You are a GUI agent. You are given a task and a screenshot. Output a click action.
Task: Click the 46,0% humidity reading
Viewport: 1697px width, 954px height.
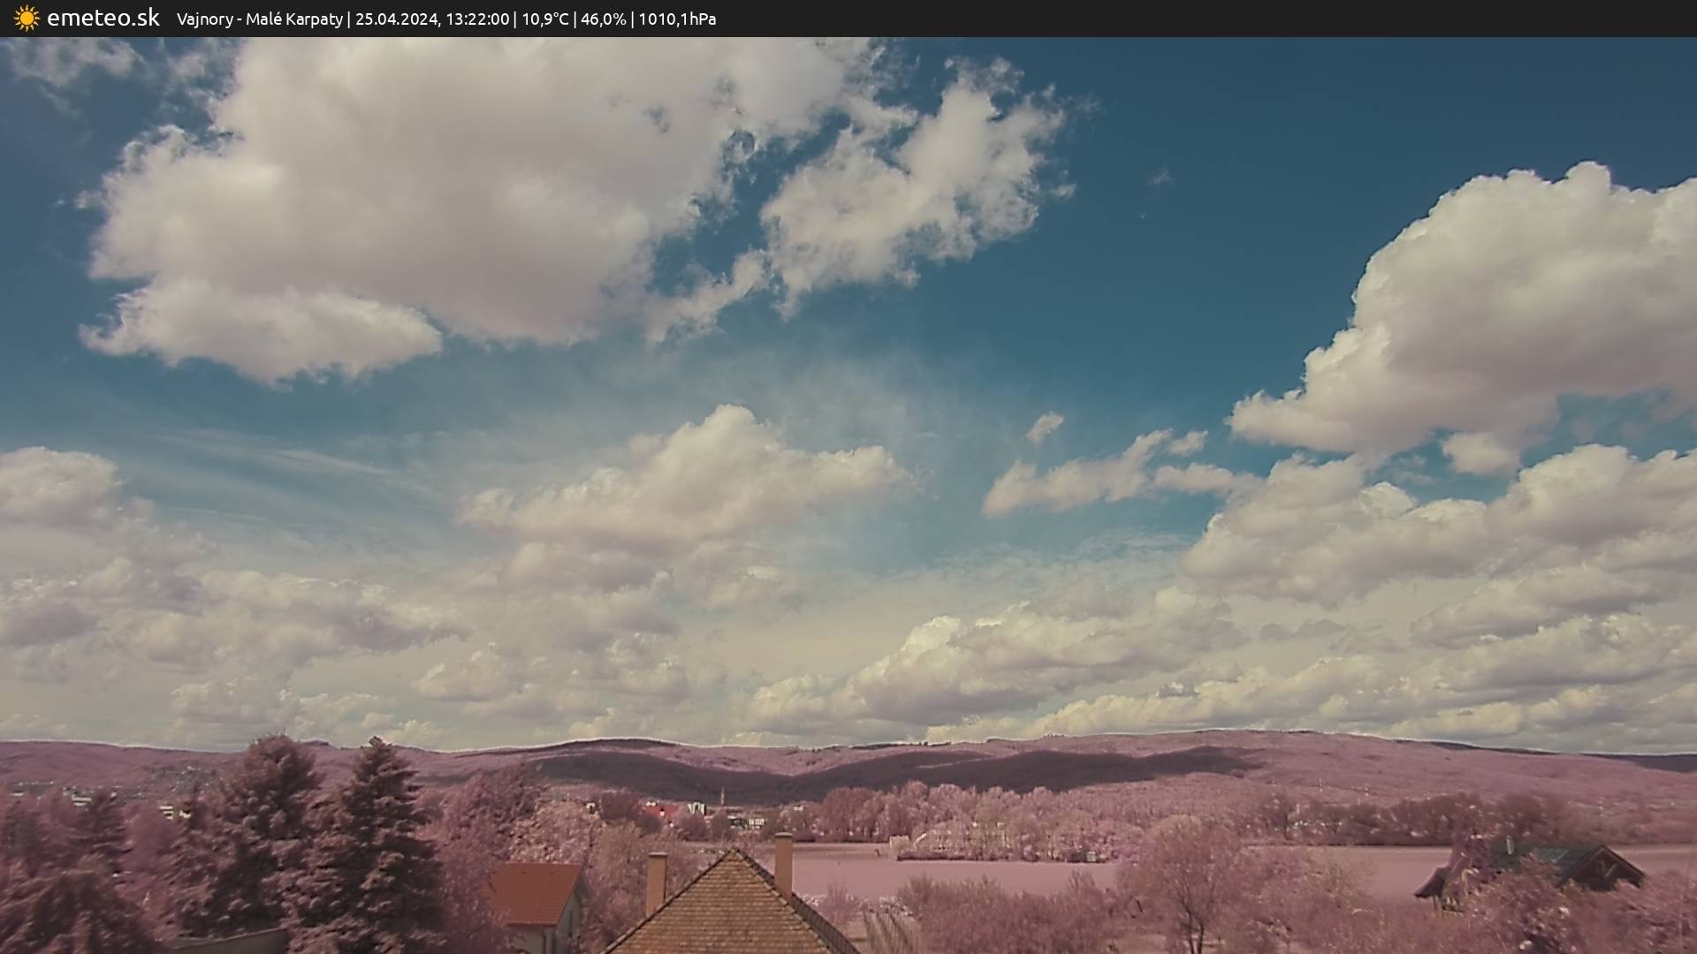pyautogui.click(x=603, y=19)
